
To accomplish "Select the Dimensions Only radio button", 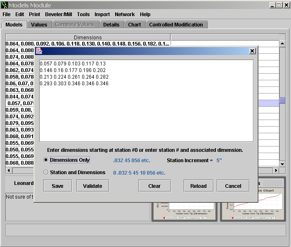I will [46, 160].
